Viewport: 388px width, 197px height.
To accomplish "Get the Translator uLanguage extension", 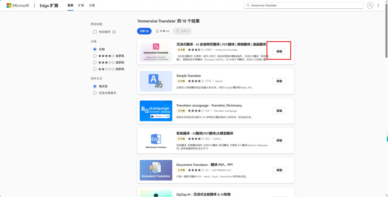I will (x=279, y=111).
